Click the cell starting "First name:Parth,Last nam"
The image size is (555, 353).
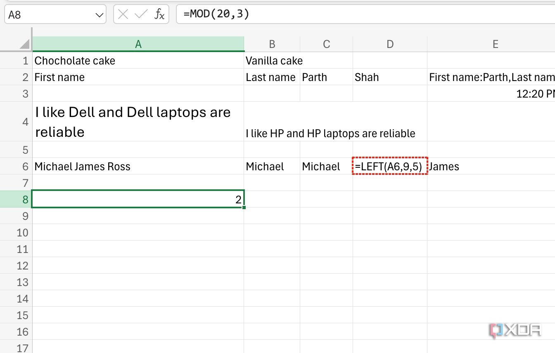click(491, 77)
